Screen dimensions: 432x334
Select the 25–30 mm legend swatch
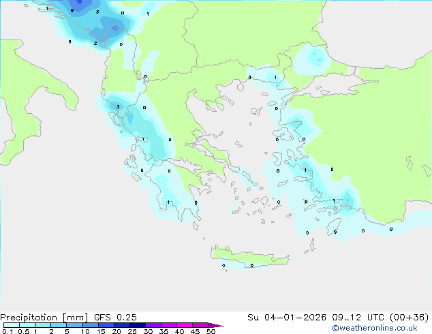tap(137, 325)
